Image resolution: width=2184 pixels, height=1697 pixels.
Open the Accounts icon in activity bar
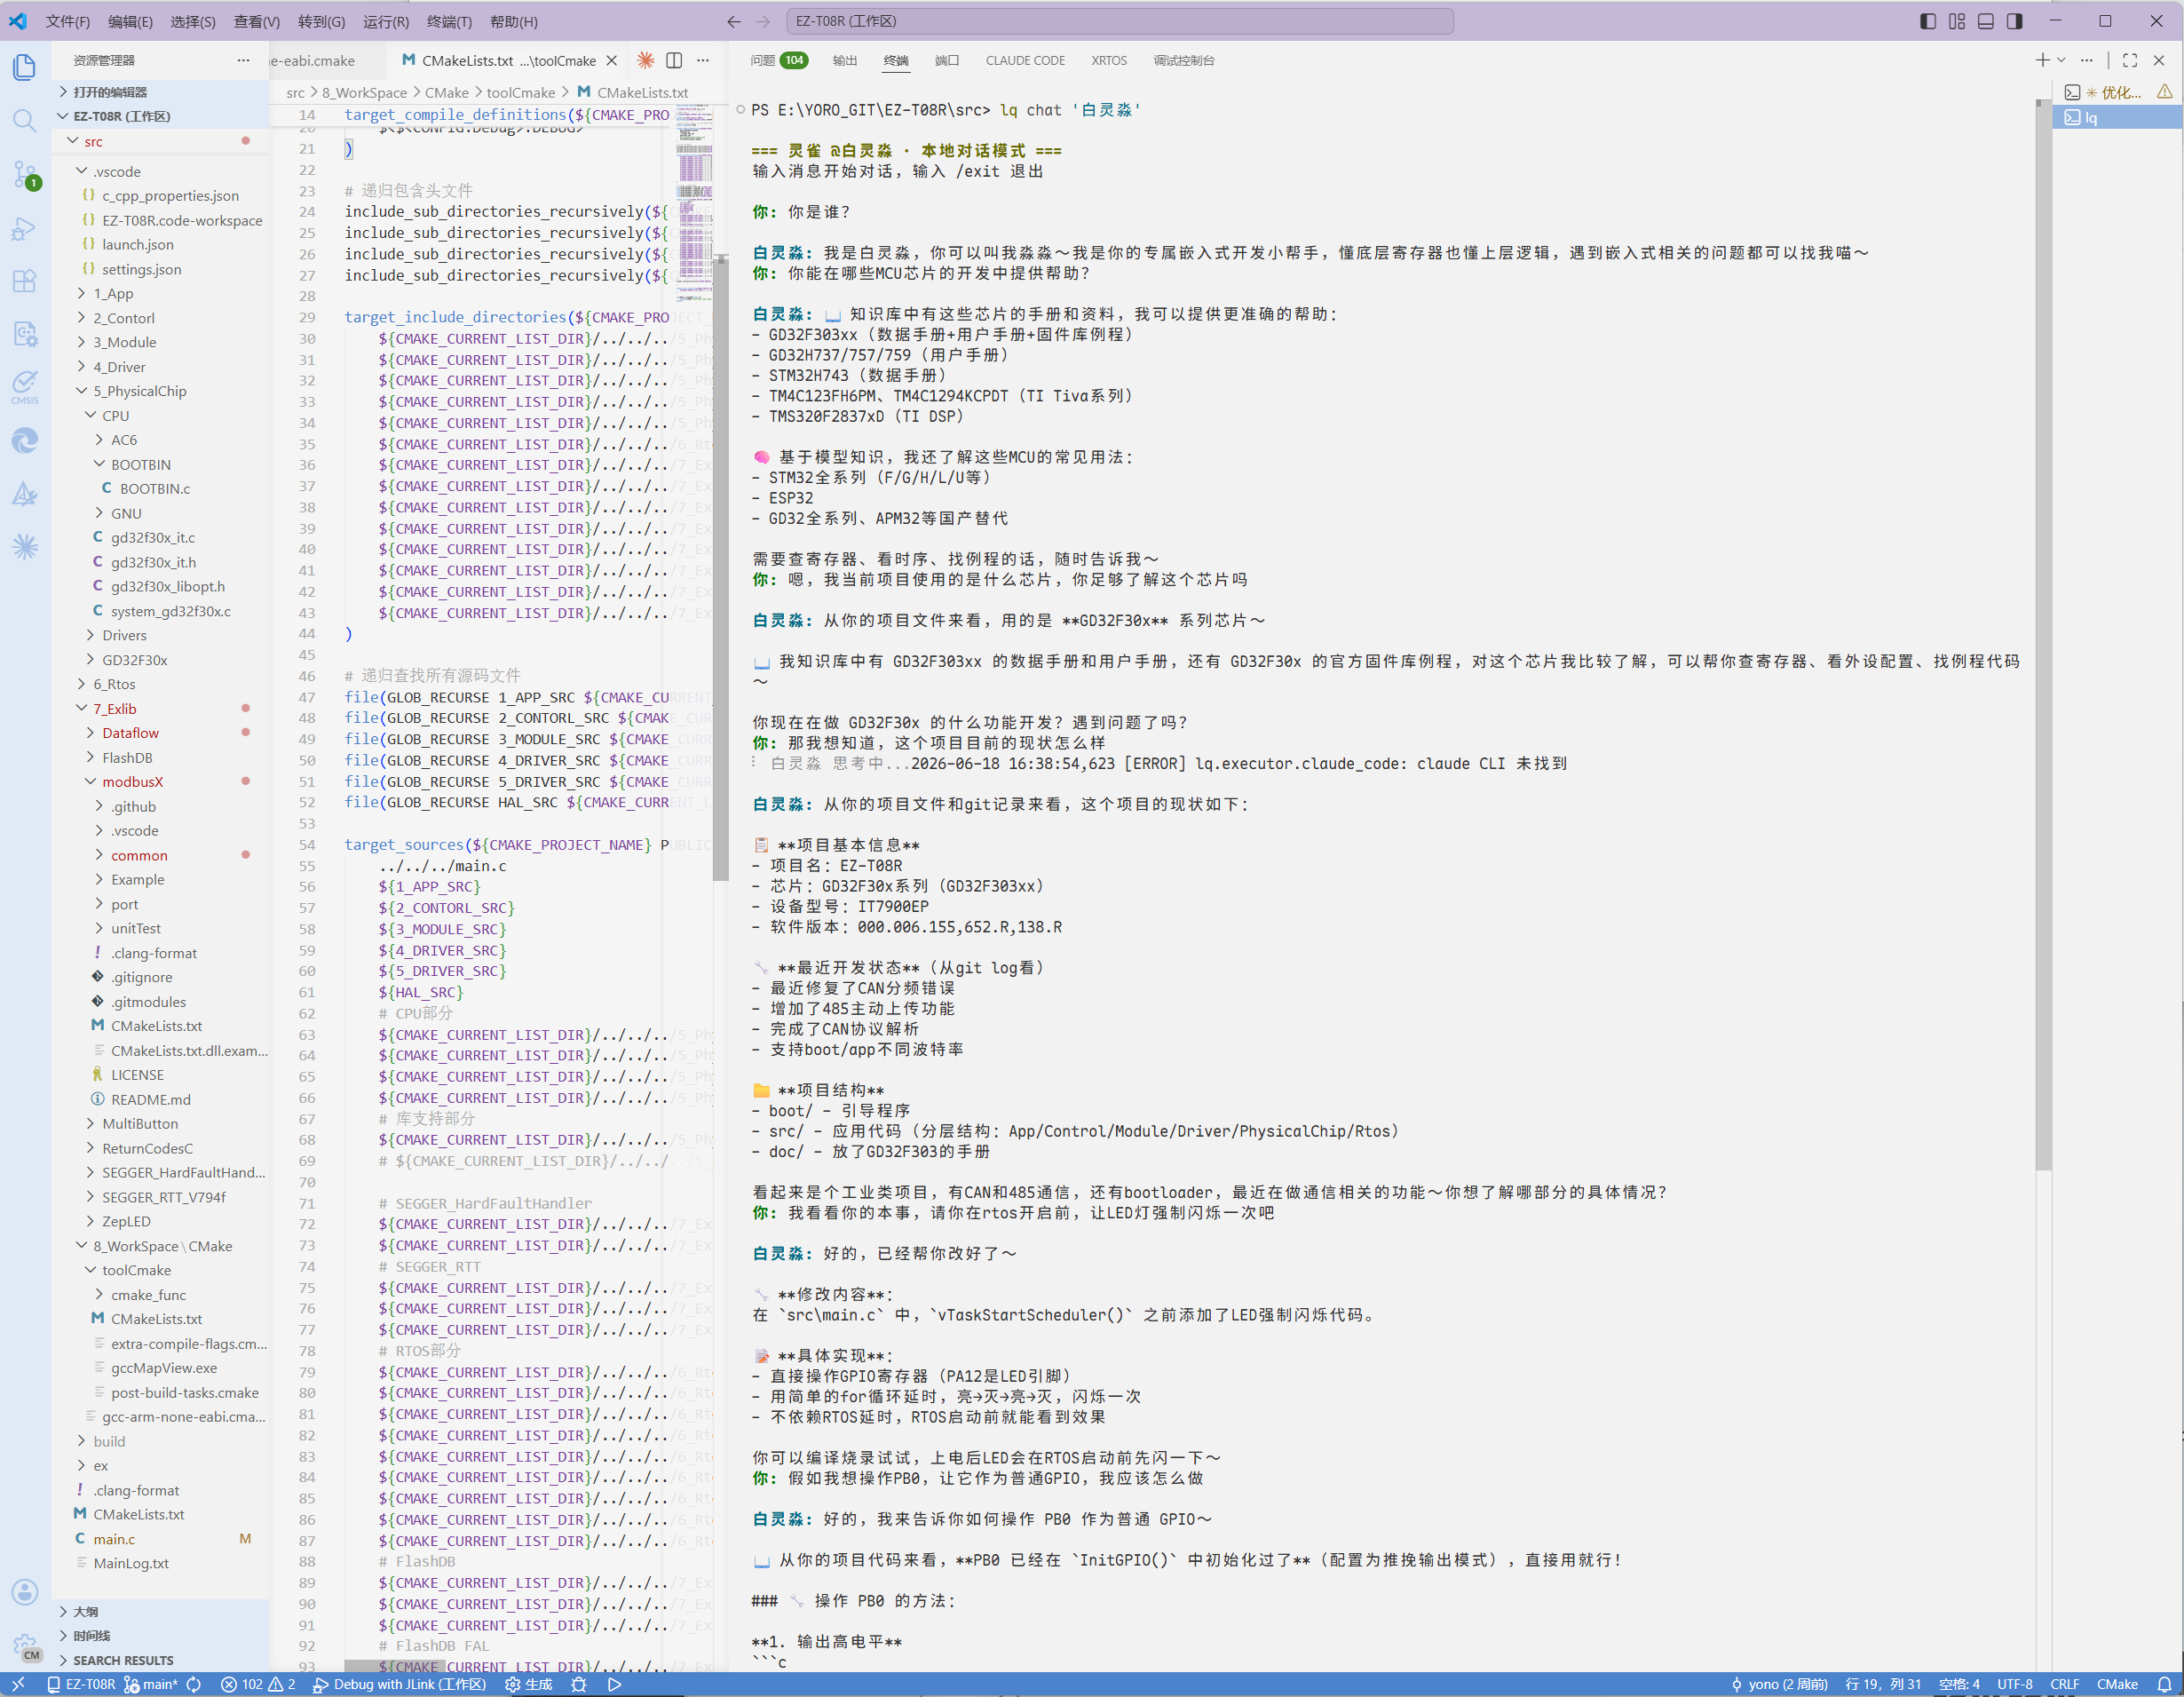click(x=25, y=1591)
